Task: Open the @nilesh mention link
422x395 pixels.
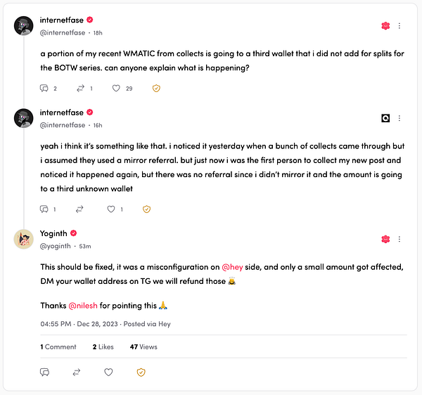Action: pos(82,306)
